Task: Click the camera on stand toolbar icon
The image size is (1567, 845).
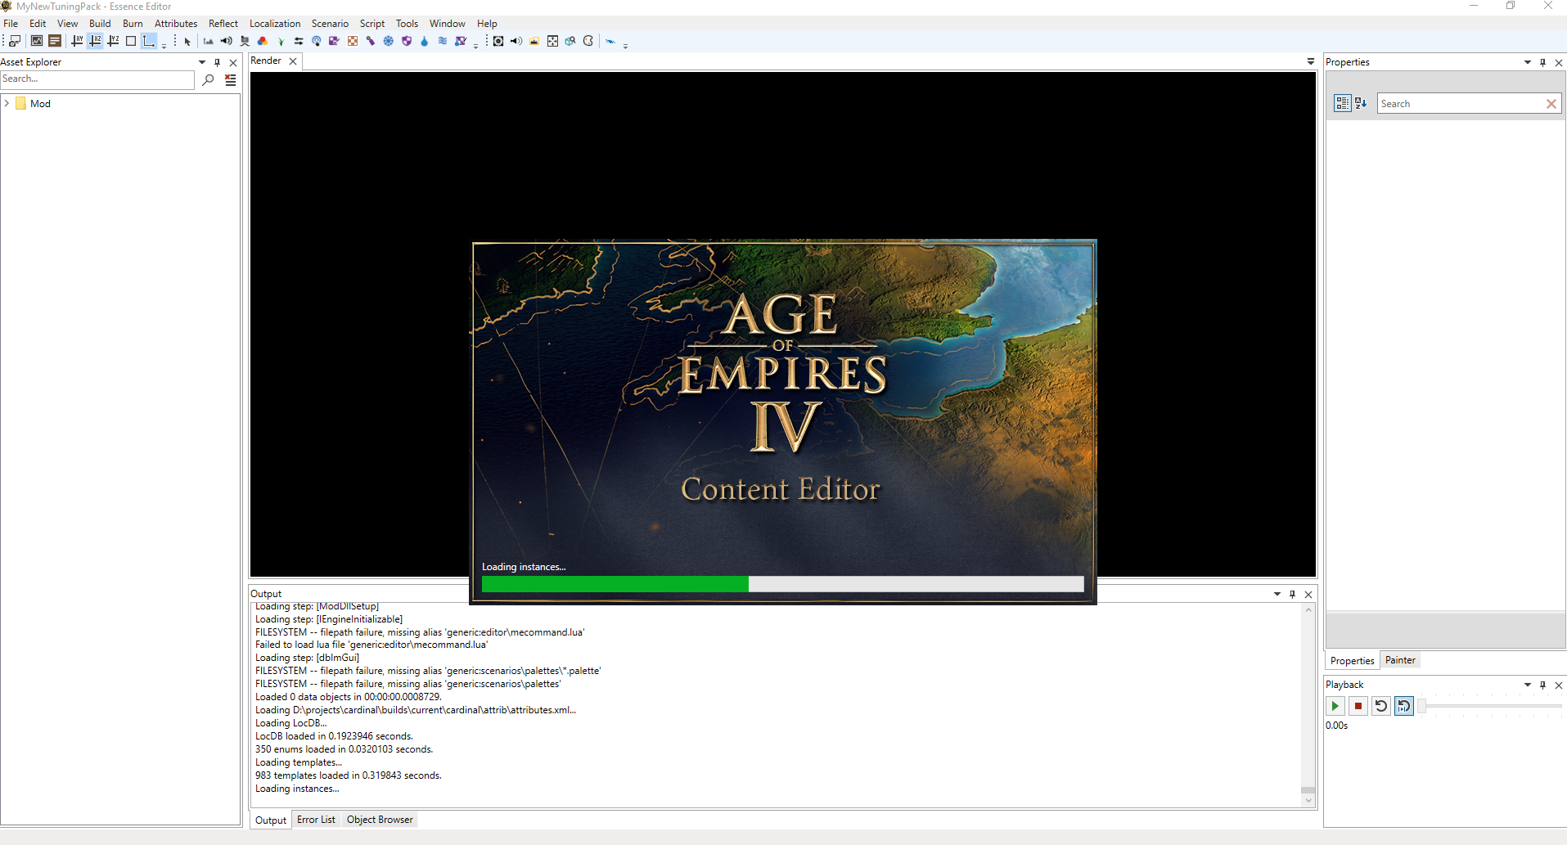Action: 245,41
